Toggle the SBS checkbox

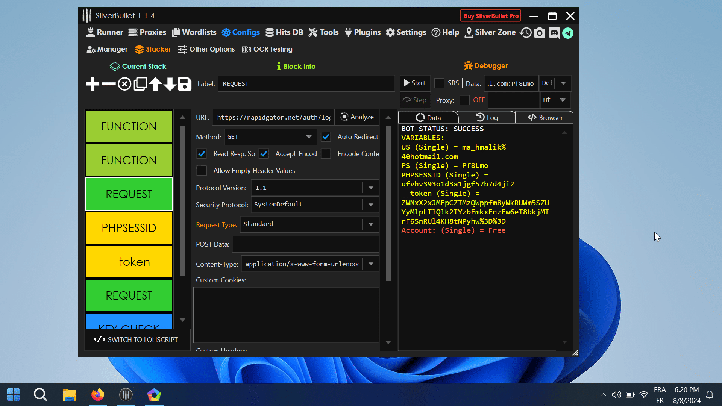coord(439,83)
